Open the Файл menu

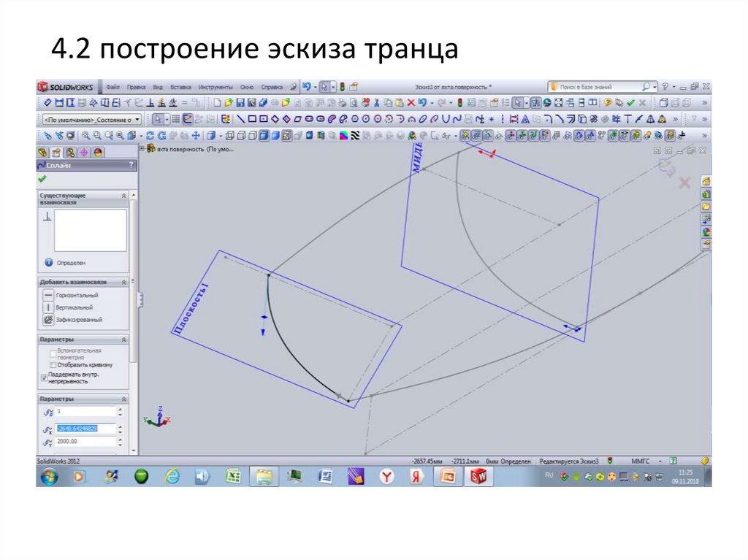[112, 87]
